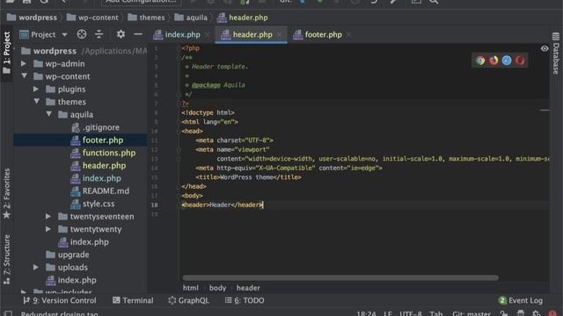
Task: Select index.php under themes folder
Action: point(84,242)
